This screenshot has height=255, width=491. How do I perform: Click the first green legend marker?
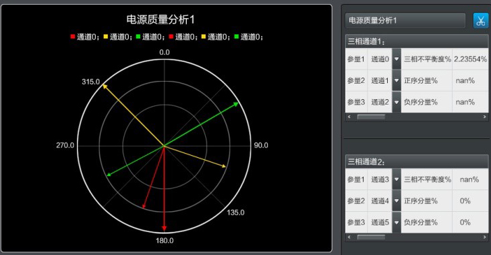138,36
